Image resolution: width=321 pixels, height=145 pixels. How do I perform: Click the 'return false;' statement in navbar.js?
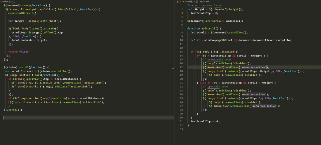click(x=18, y=52)
